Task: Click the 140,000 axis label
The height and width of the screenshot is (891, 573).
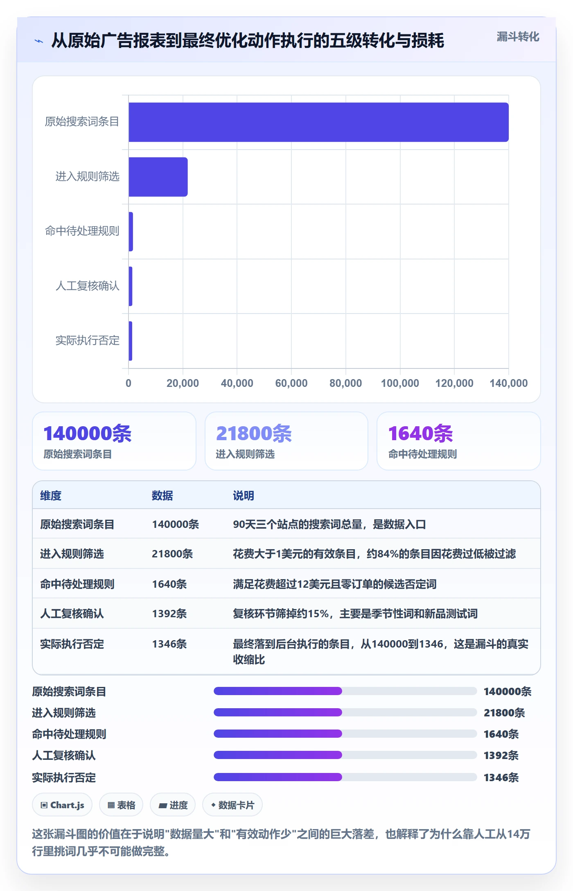Action: (509, 383)
